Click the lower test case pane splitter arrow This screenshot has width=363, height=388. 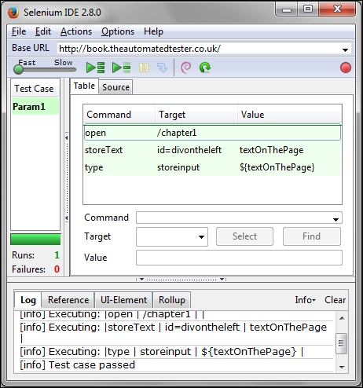67,218
